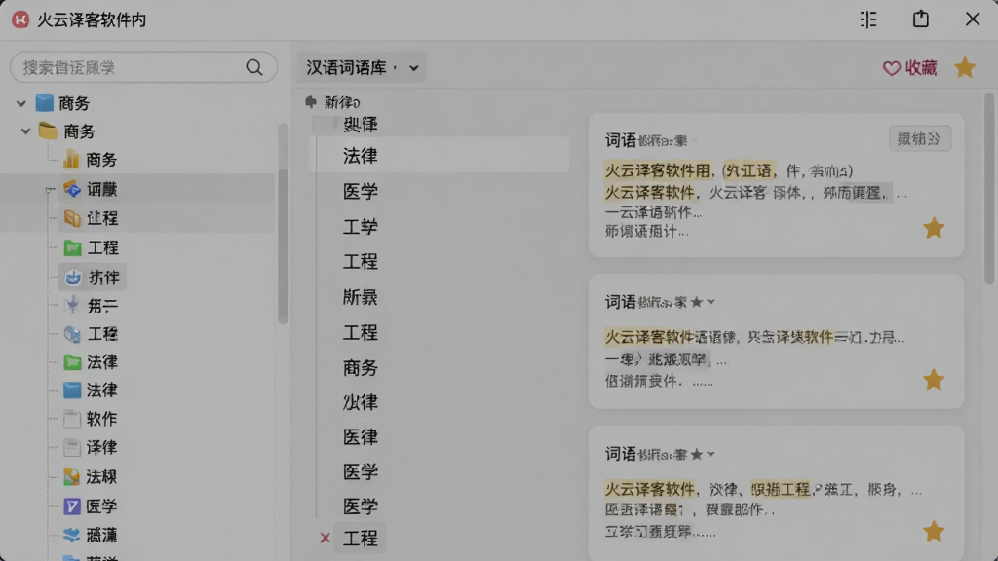This screenshot has width=998, height=561.
Task: Click the document icon beside 泽律
Action: 72,447
